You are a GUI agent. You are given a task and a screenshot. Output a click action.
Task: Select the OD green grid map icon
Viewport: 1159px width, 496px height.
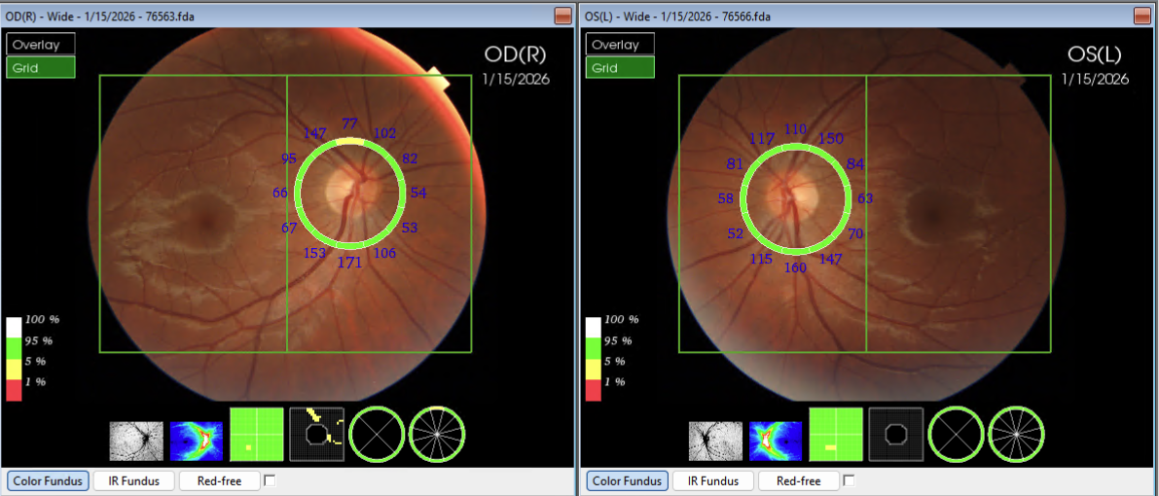click(x=256, y=434)
